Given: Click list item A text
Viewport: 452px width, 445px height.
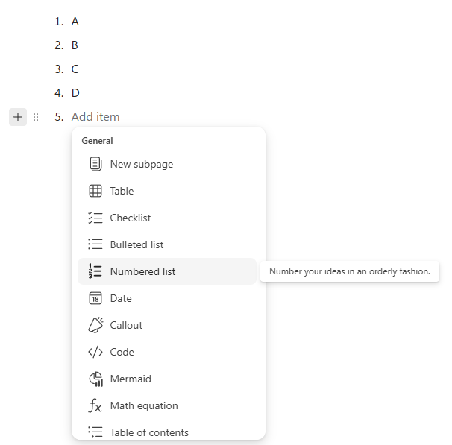Looking at the screenshot, I should [x=75, y=22].
